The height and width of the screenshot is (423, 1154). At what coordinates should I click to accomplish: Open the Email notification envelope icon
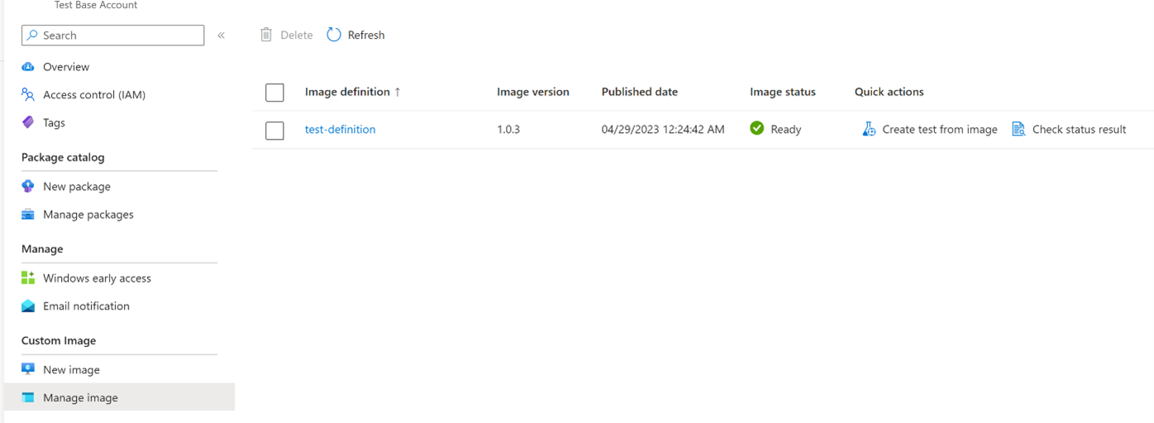coord(28,307)
